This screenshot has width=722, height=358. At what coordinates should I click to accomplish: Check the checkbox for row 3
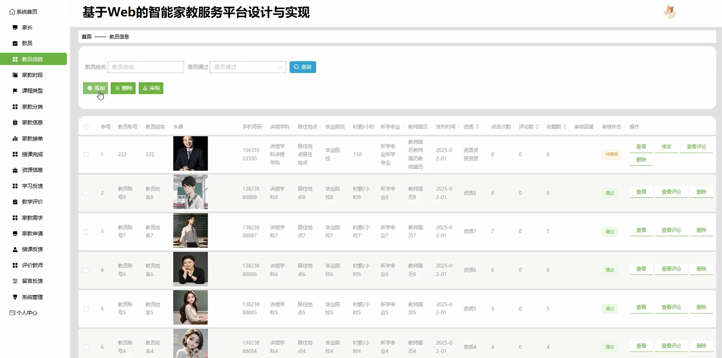86,232
